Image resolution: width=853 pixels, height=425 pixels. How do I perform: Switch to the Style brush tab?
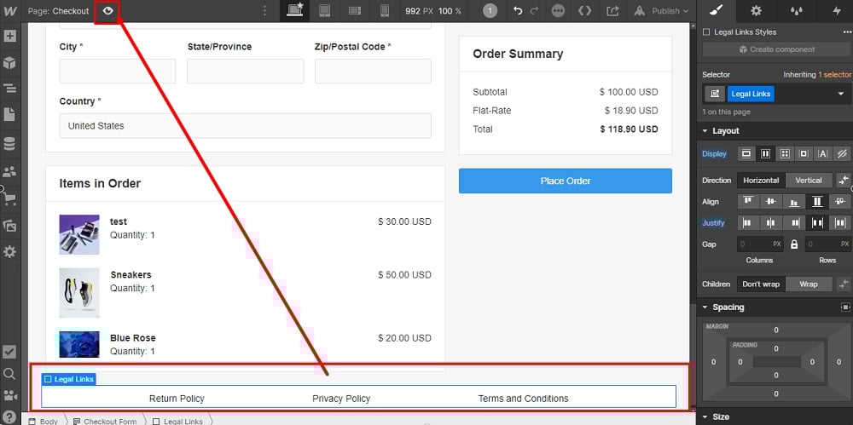coord(717,10)
